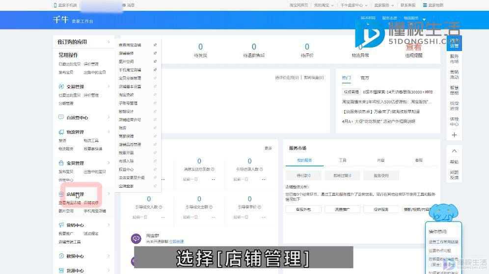Open 活动报名 under 营销中心
Image resolution: width=489 pixels, height=274 pixels.
point(91,233)
